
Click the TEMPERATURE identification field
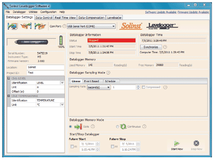(x=50, y=100)
